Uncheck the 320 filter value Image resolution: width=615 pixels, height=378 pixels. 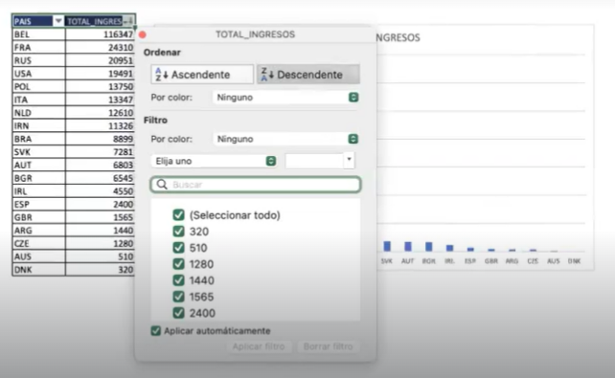(178, 232)
